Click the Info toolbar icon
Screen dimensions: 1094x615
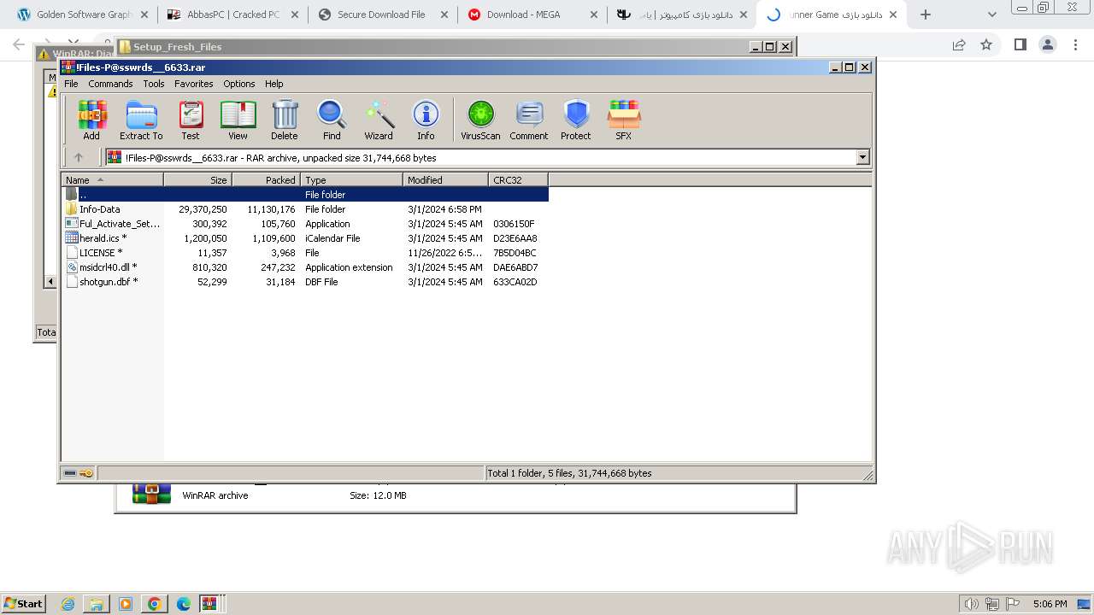coord(426,120)
